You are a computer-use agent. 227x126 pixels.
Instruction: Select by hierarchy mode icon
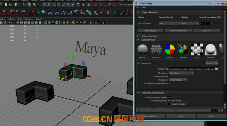(24, 5)
